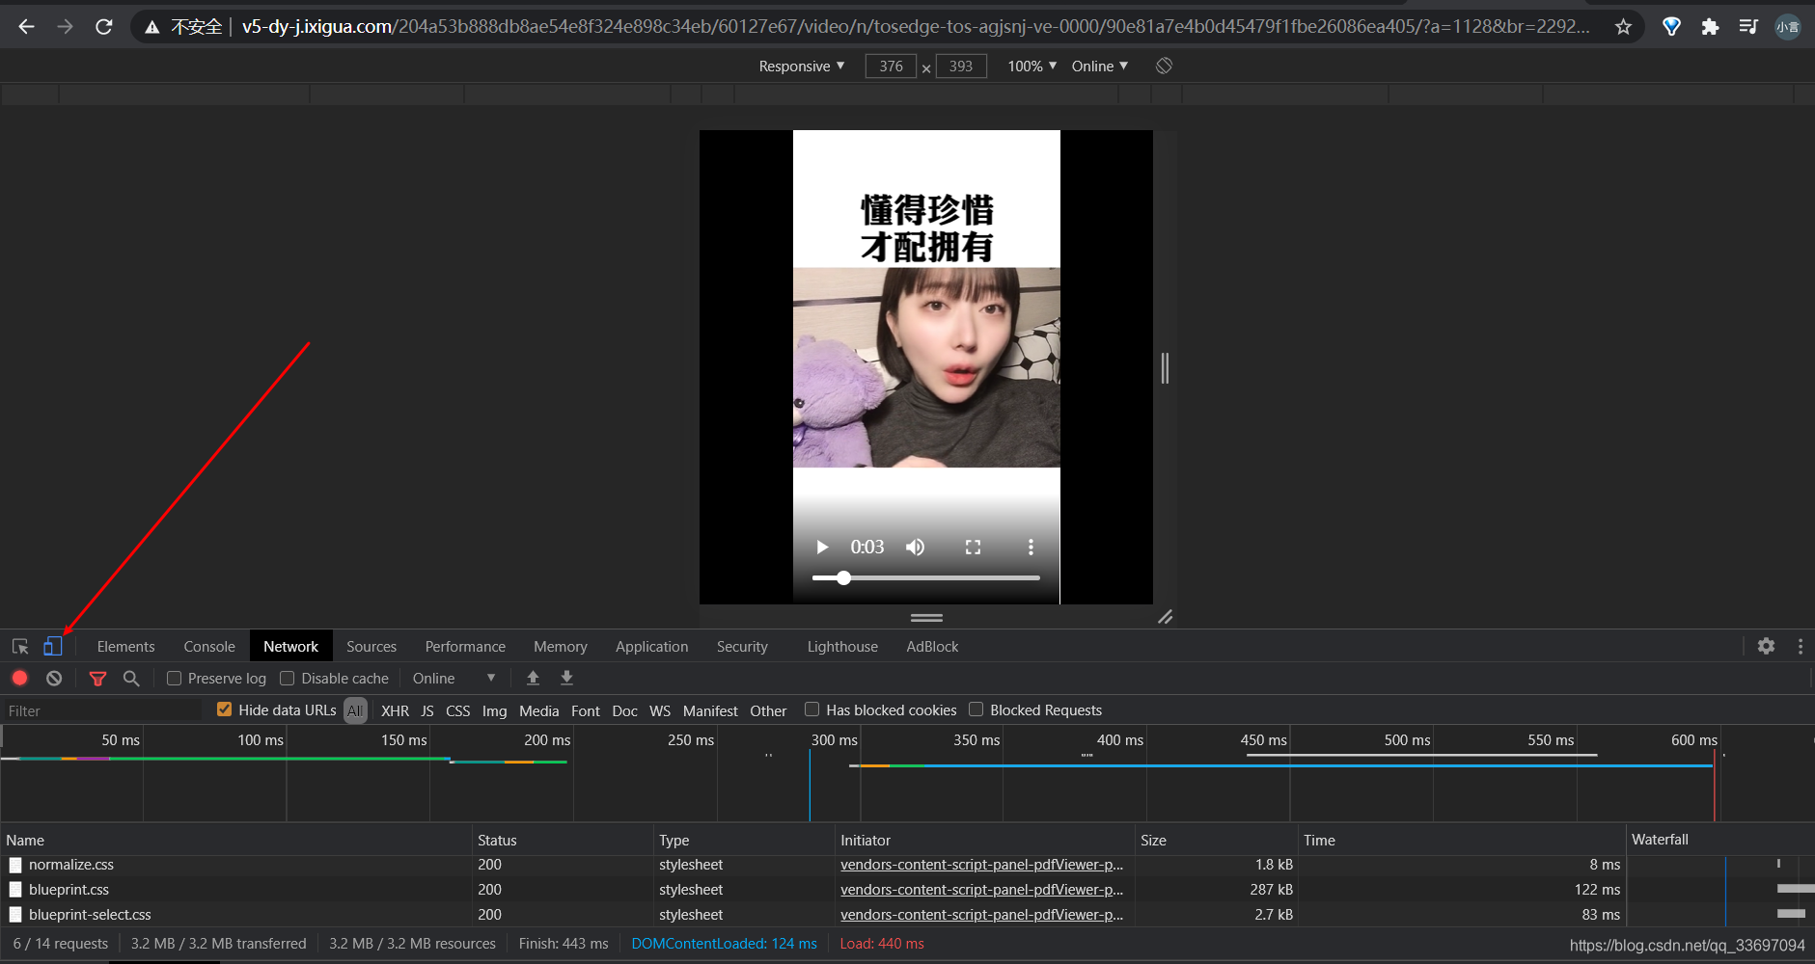Click the viewport height field
The width and height of the screenshot is (1815, 964).
pyautogui.click(x=961, y=66)
